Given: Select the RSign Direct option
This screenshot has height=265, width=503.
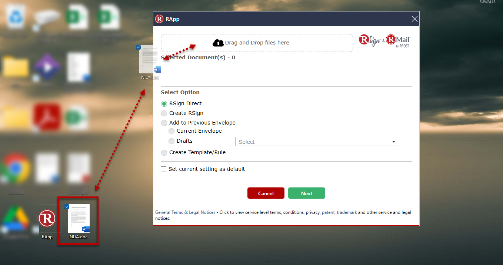Looking at the screenshot, I should pyautogui.click(x=164, y=104).
